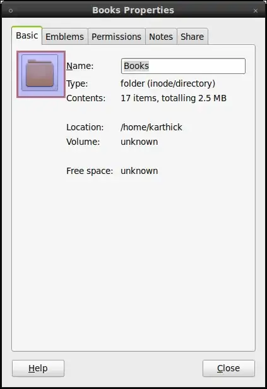Click the Contents: label
Screen dimensions: 267x389
86,98
